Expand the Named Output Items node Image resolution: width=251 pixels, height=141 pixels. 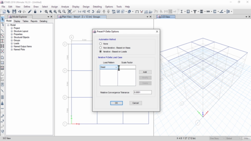[12, 46]
